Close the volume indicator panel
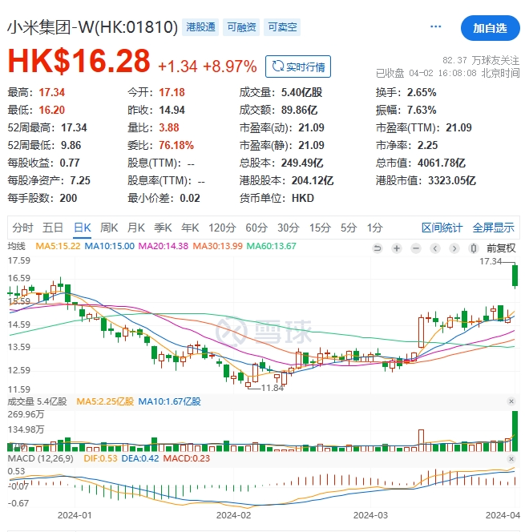Image resolution: width=525 pixels, height=532 pixels. [x=511, y=401]
